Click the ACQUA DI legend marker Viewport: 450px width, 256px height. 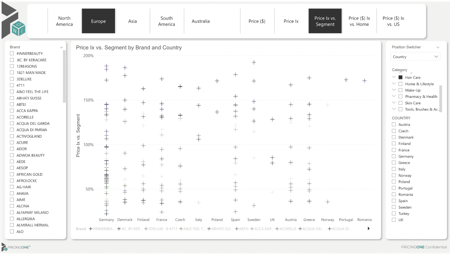329,229
